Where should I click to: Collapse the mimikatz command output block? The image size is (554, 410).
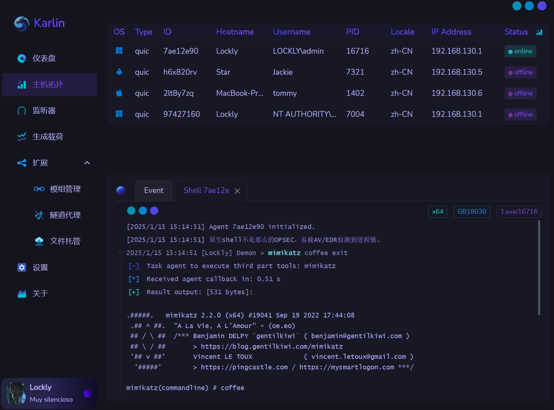click(120, 253)
